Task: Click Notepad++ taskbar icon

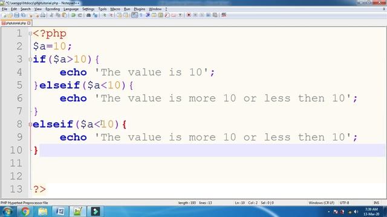Action: coord(78,212)
